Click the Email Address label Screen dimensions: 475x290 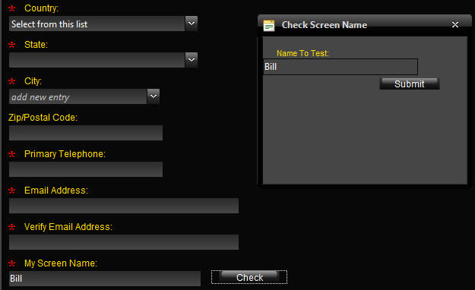[x=56, y=190]
